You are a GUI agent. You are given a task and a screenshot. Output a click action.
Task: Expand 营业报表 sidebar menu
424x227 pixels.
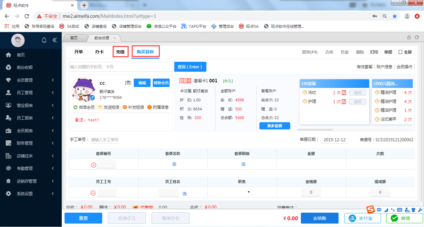point(31,105)
